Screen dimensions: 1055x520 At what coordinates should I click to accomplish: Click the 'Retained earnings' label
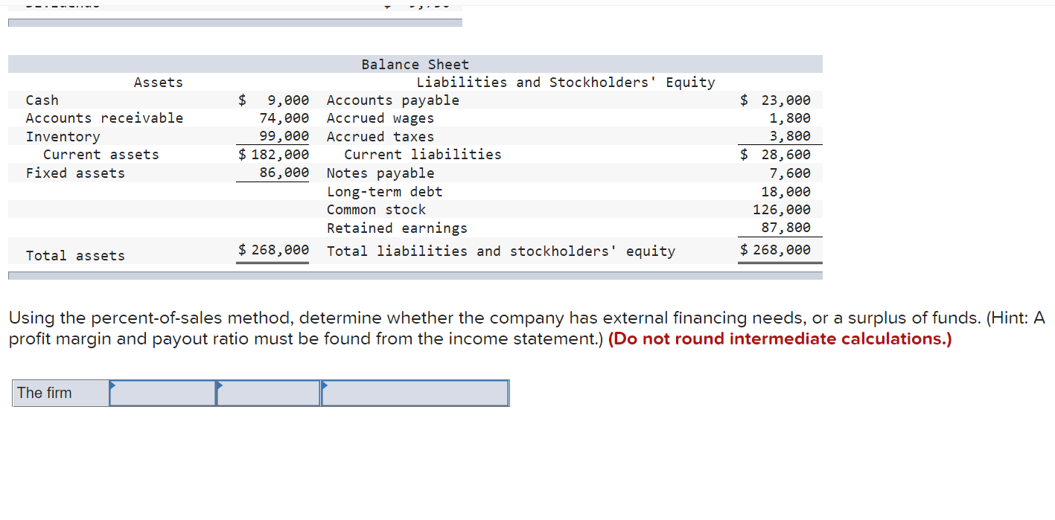[398, 228]
